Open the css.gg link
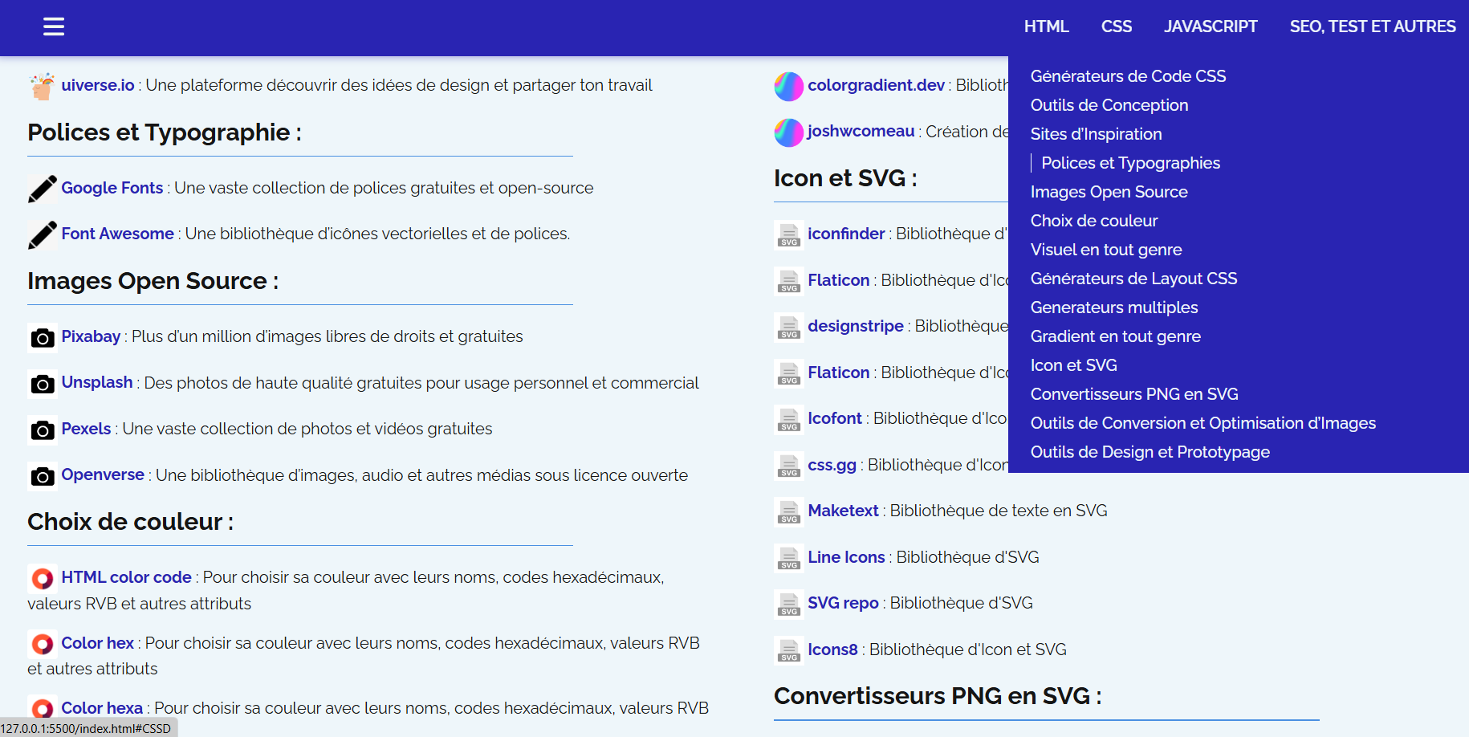Screen dimensions: 1469x737 (832, 465)
